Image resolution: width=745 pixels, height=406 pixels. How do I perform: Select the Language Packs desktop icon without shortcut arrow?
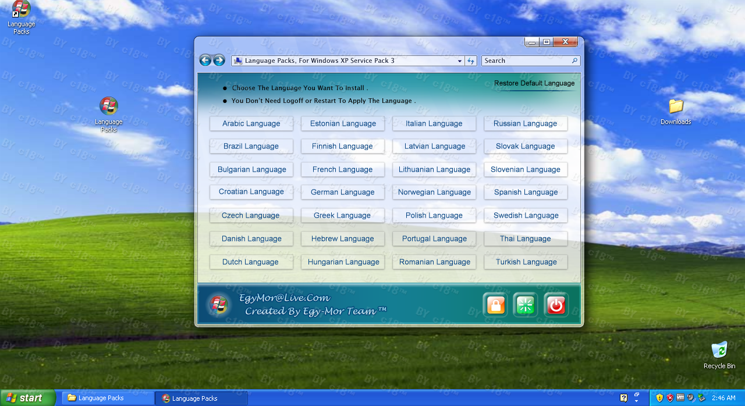(x=109, y=115)
